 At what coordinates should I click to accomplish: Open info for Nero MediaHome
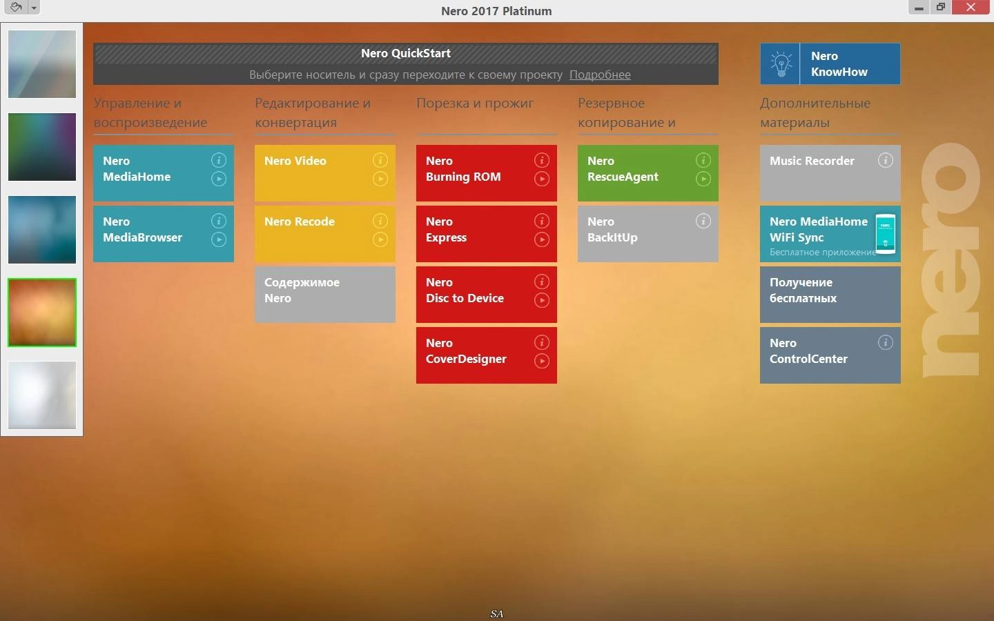(219, 160)
